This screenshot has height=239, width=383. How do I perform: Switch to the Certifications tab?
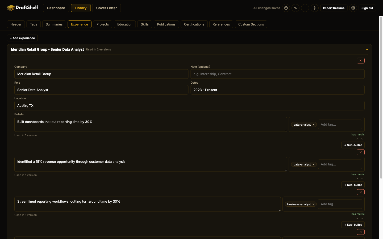[194, 24]
